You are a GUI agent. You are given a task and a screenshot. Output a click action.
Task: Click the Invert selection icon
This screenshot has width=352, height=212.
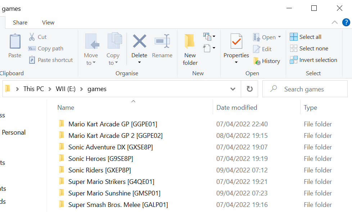293,60
